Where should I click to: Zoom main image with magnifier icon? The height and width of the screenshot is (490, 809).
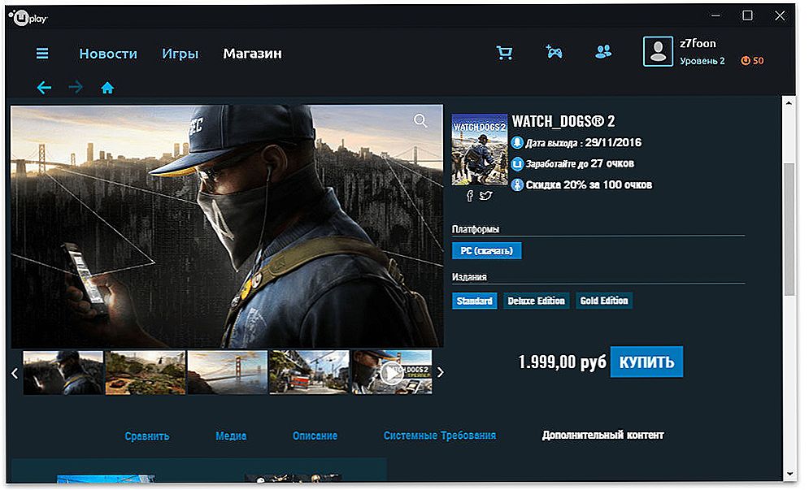coord(420,121)
